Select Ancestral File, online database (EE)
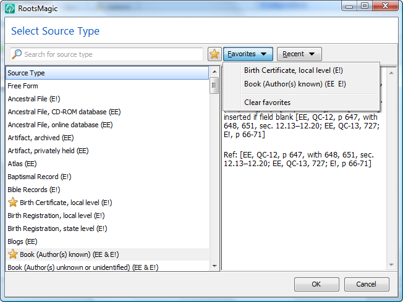The image size is (403, 302). pyautogui.click(x=107, y=125)
